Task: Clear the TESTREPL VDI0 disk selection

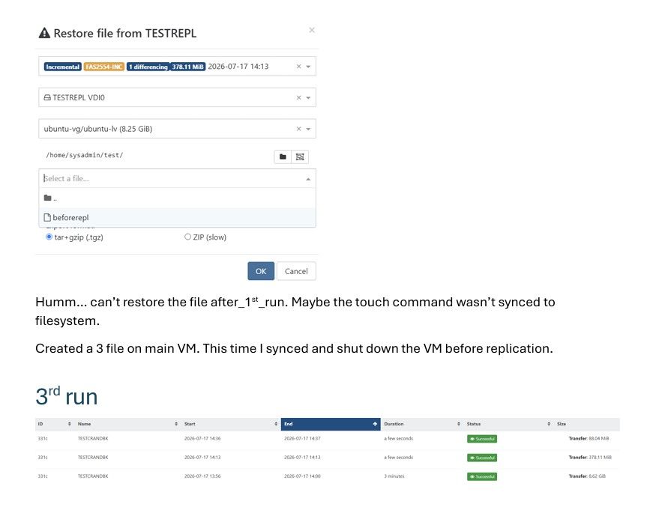Action: (x=298, y=97)
